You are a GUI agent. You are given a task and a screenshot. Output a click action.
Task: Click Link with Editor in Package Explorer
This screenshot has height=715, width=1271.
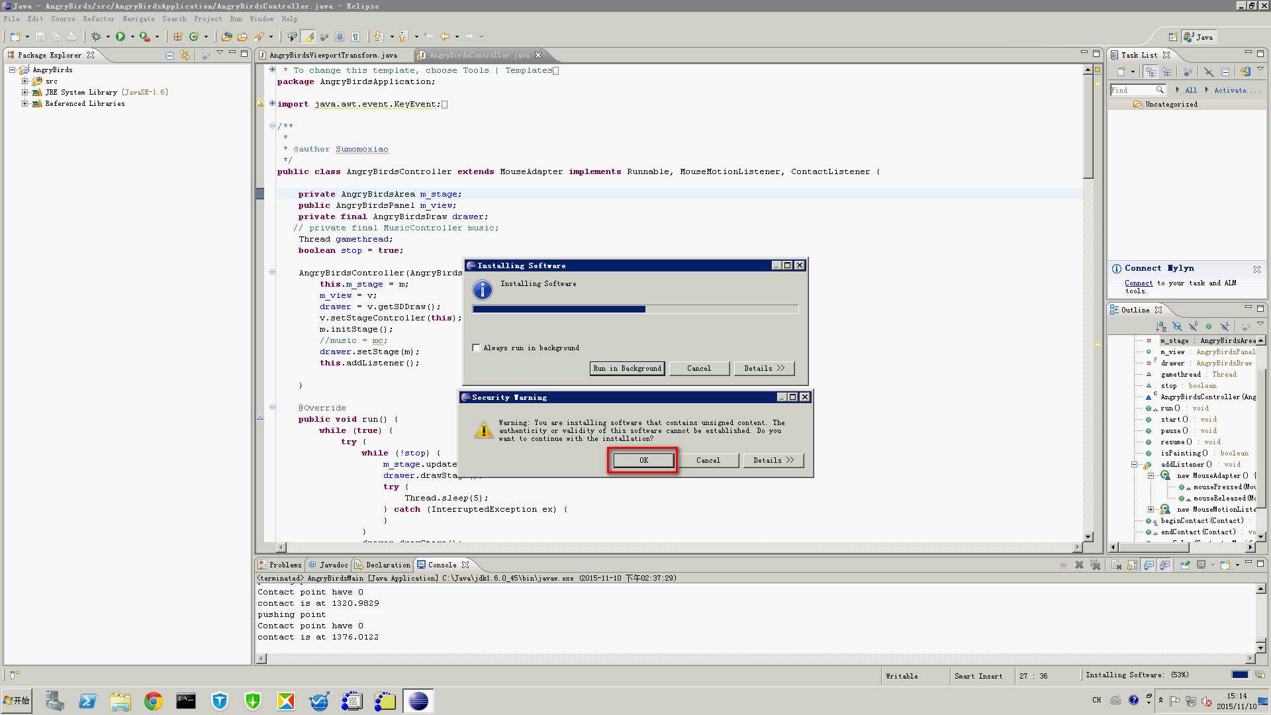click(x=185, y=55)
